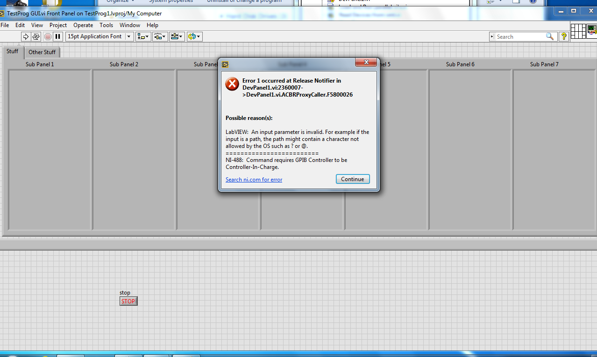Select the Stuff tab
597x357 pixels.
pos(13,51)
